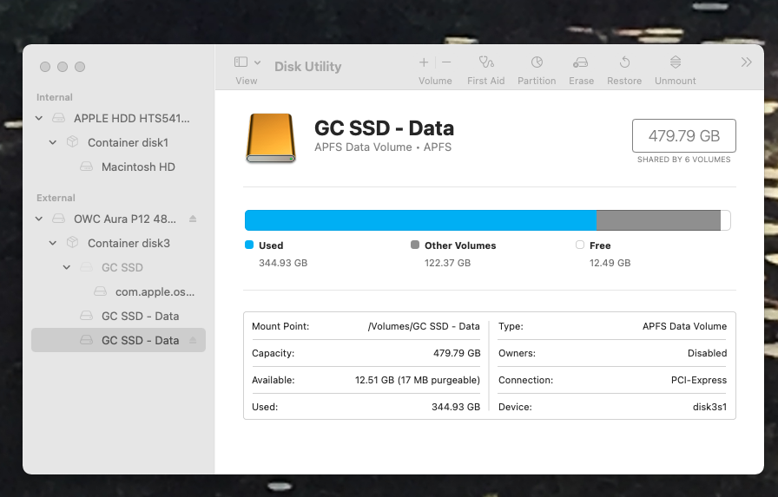Add a volume with the plus button
Screen dimensions: 778x497
(423, 62)
